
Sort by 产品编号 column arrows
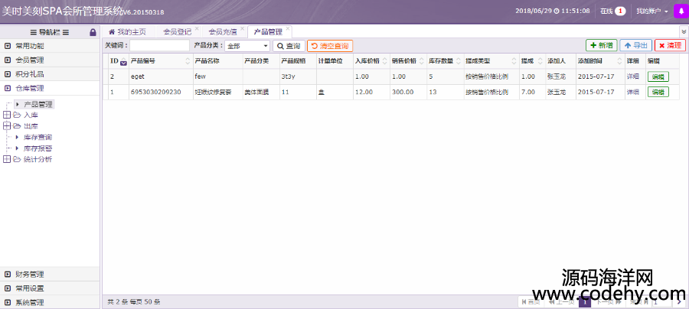click(188, 60)
